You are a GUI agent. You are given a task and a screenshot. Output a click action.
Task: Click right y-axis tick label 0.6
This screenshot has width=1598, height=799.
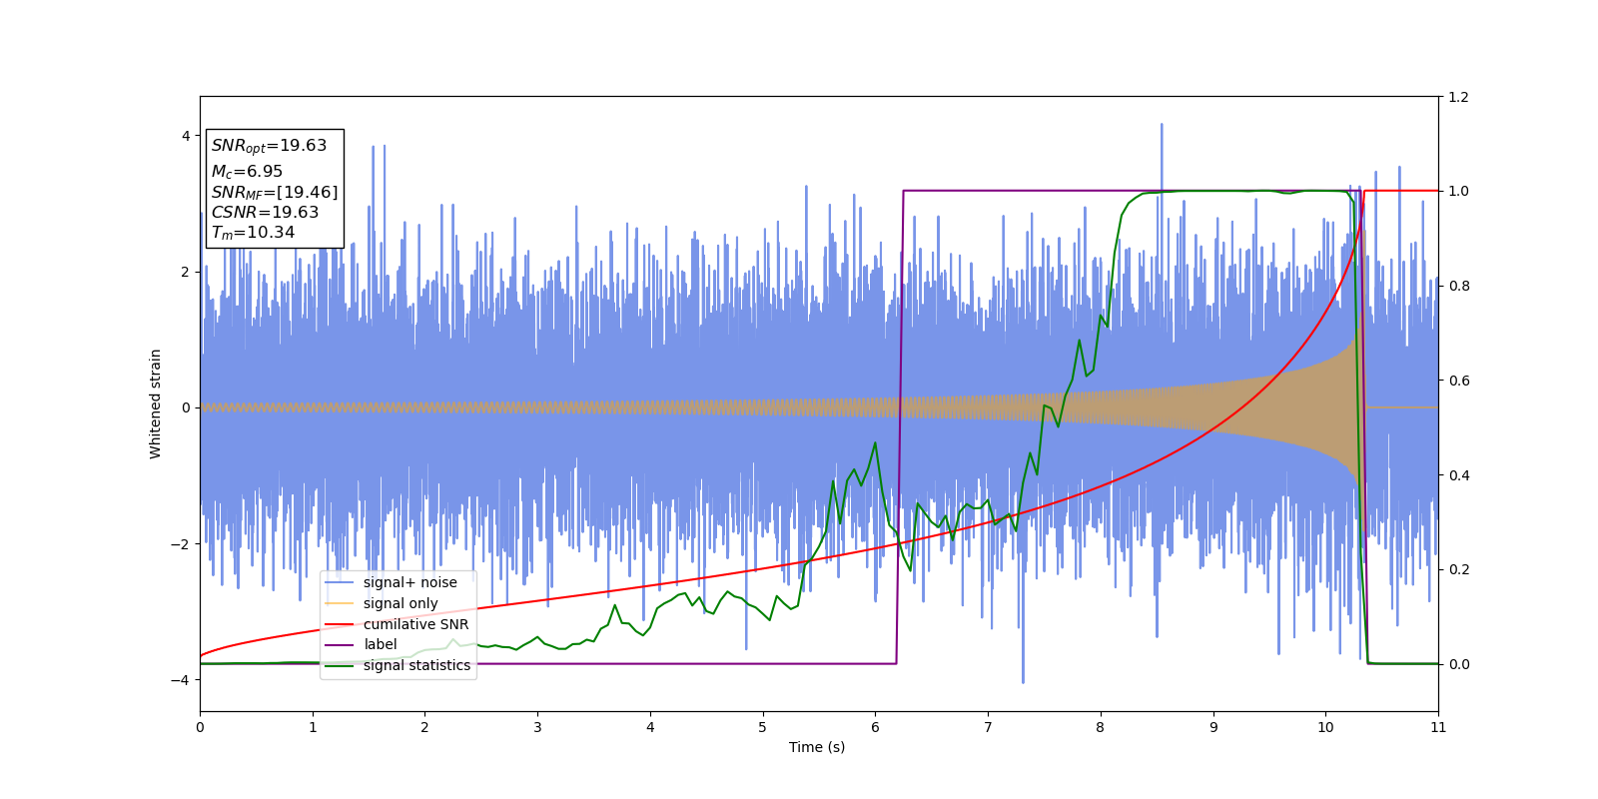point(1458,381)
